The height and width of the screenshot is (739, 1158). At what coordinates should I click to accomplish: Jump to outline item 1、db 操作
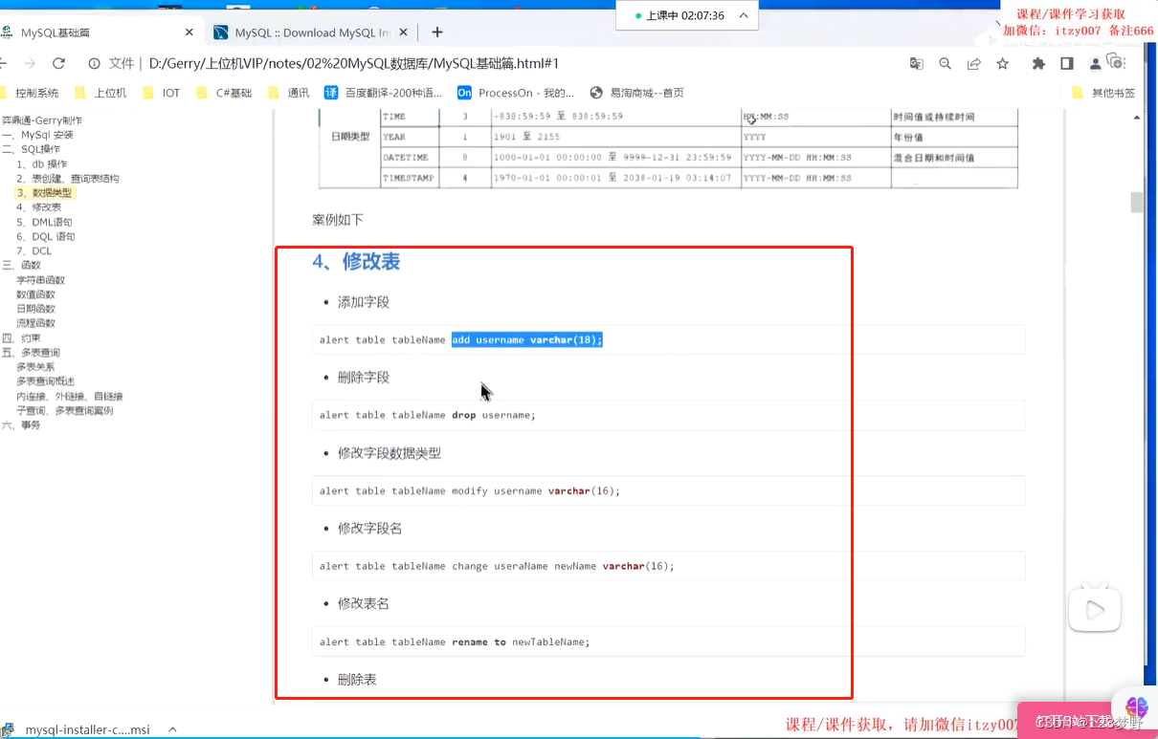tap(41, 164)
